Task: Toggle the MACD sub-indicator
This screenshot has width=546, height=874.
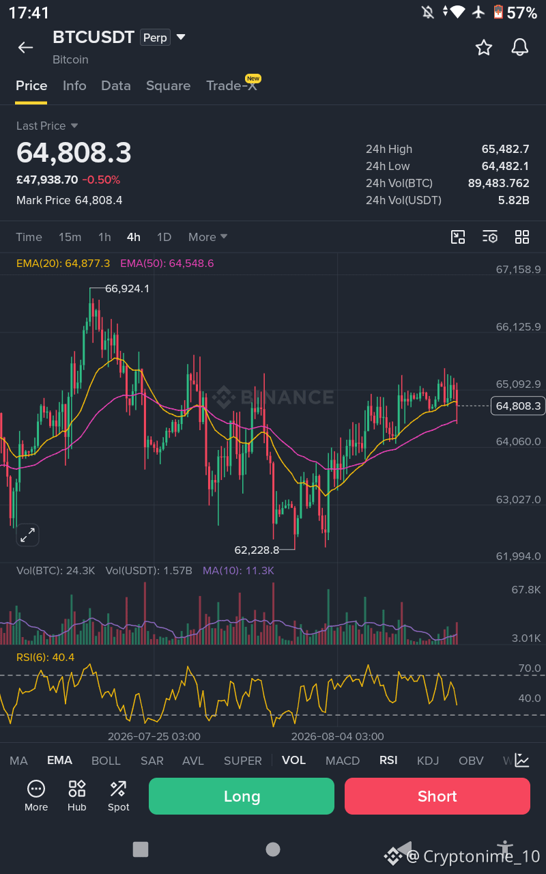Action: click(343, 761)
